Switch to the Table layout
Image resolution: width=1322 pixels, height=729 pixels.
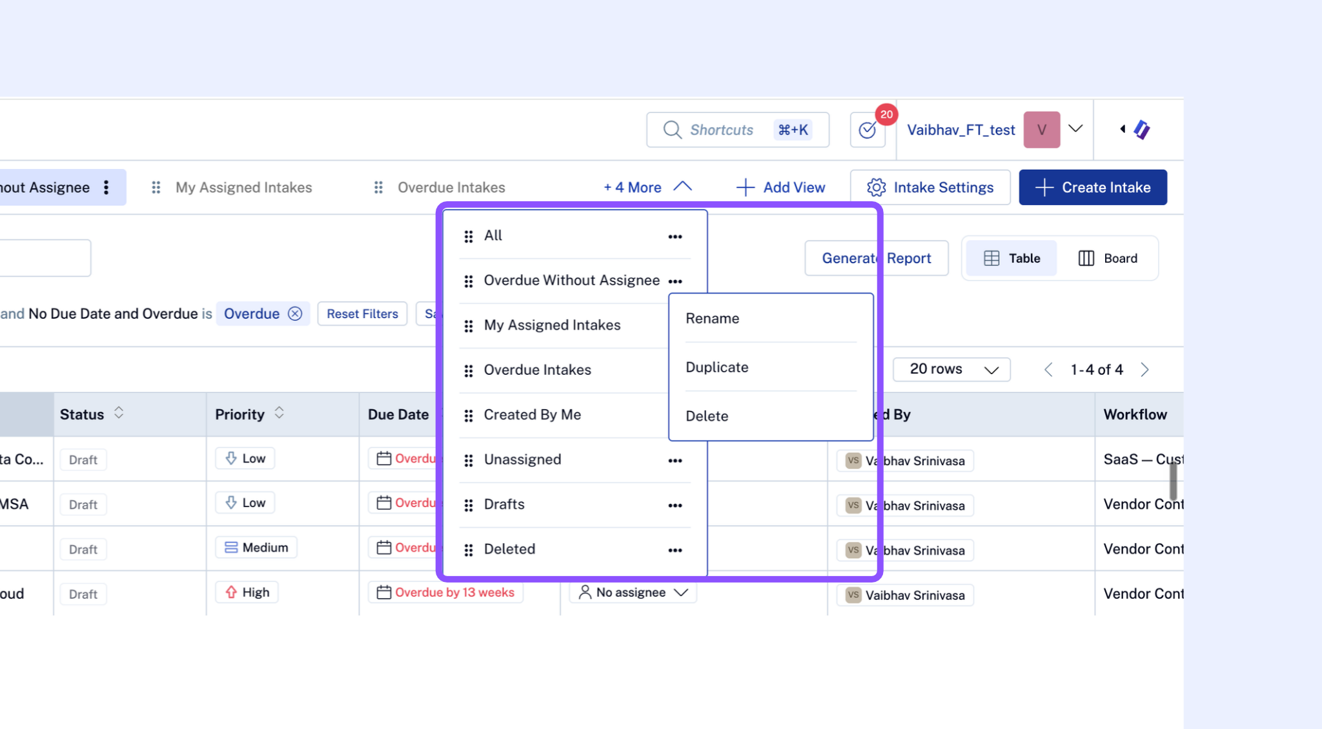[1012, 258]
